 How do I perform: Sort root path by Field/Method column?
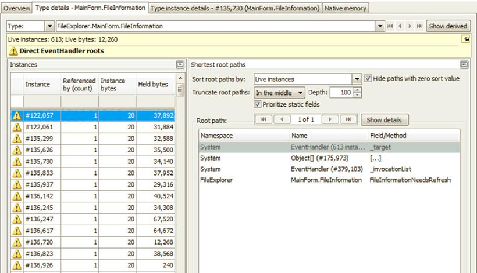point(414,136)
